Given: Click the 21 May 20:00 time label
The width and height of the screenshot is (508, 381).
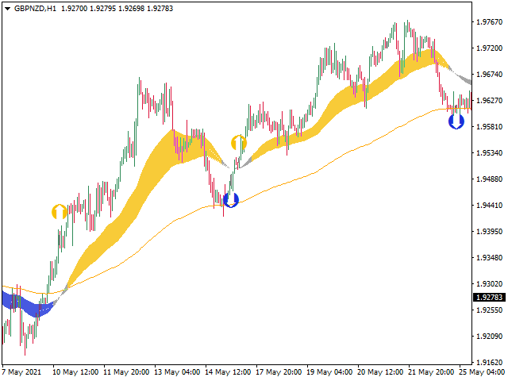Looking at the screenshot, I should [431, 371].
